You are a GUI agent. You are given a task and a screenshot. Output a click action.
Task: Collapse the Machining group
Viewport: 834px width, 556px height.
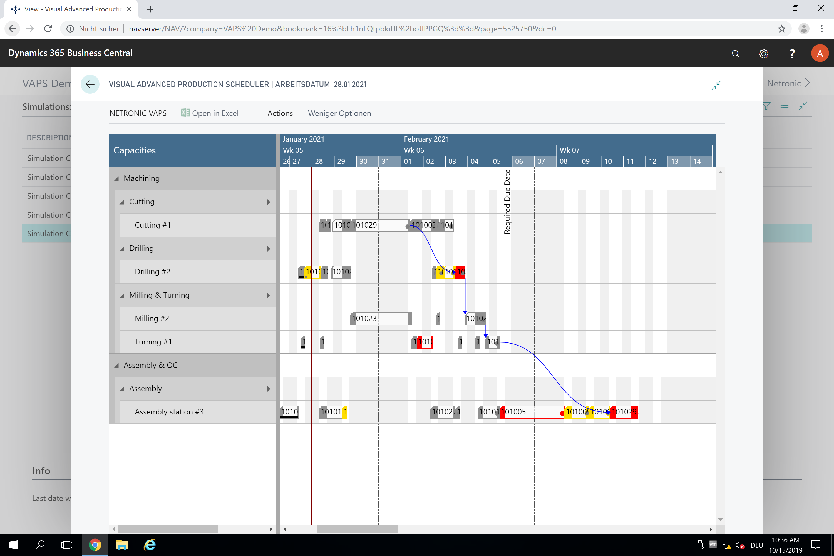(116, 179)
